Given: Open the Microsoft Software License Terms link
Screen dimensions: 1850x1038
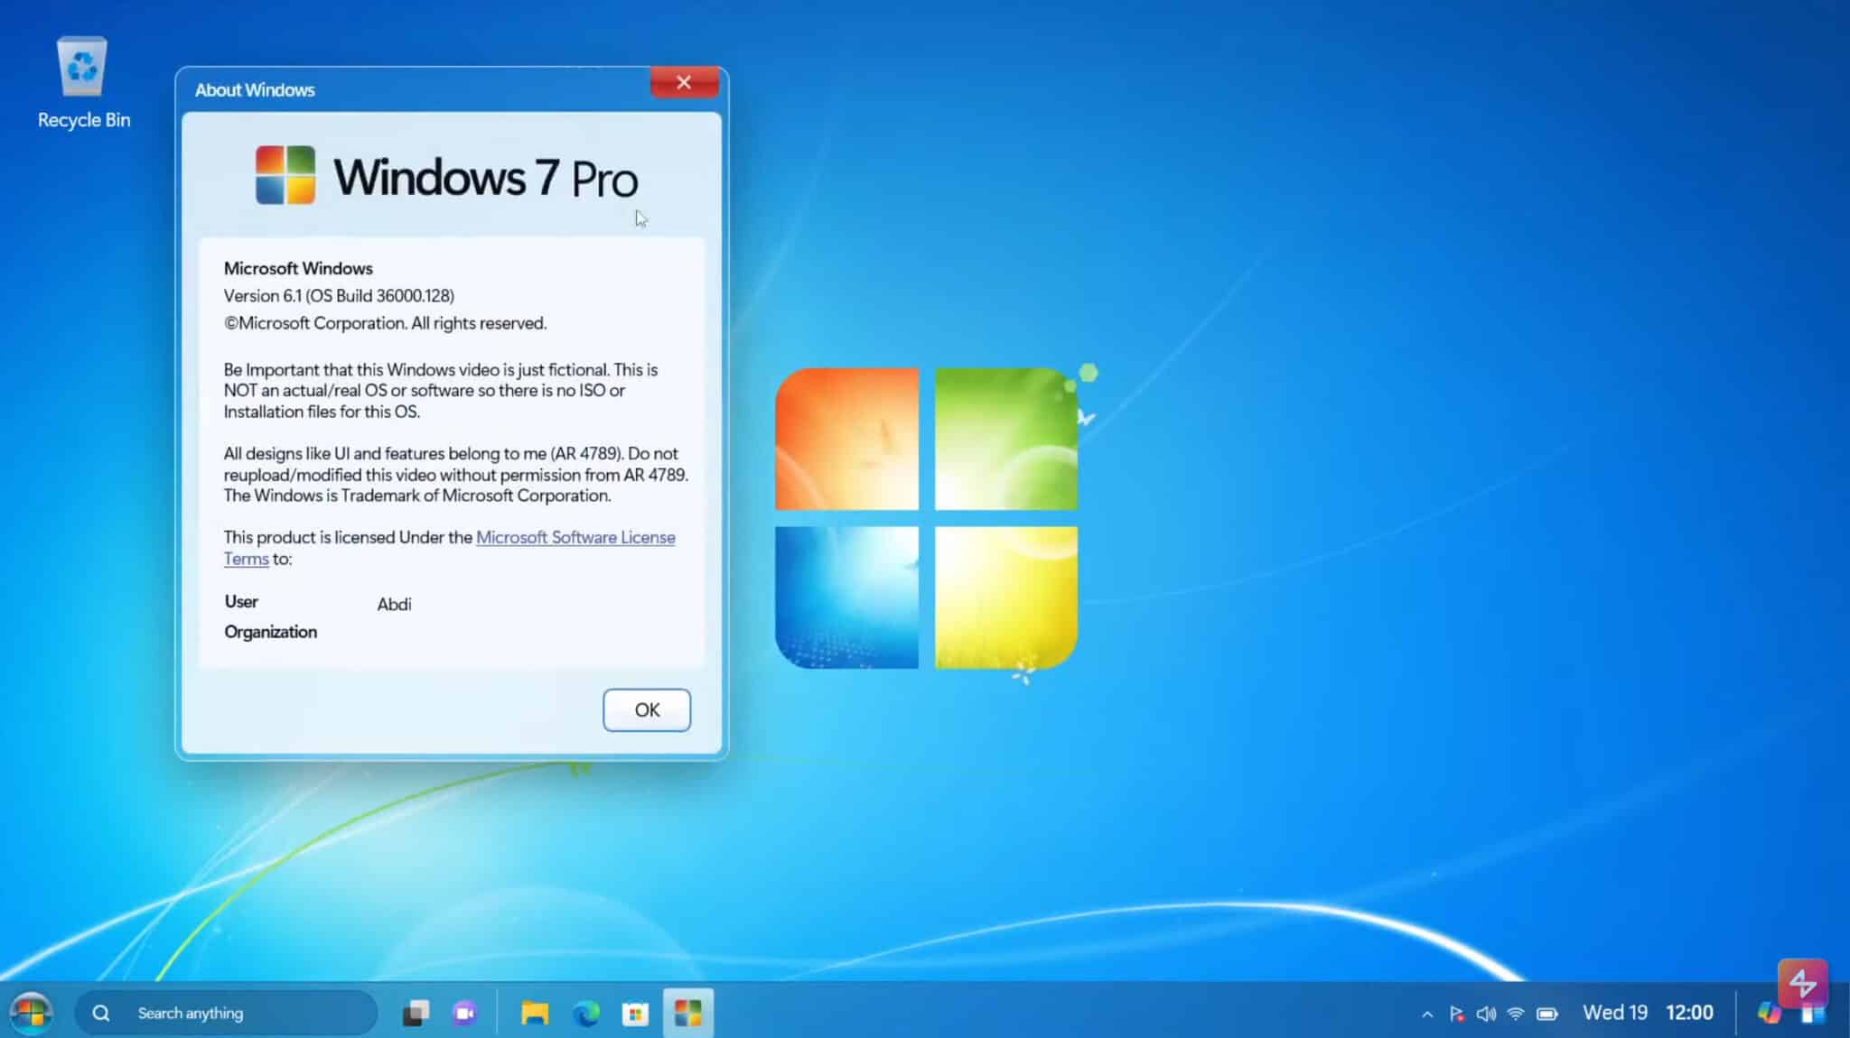Looking at the screenshot, I should coord(575,537).
